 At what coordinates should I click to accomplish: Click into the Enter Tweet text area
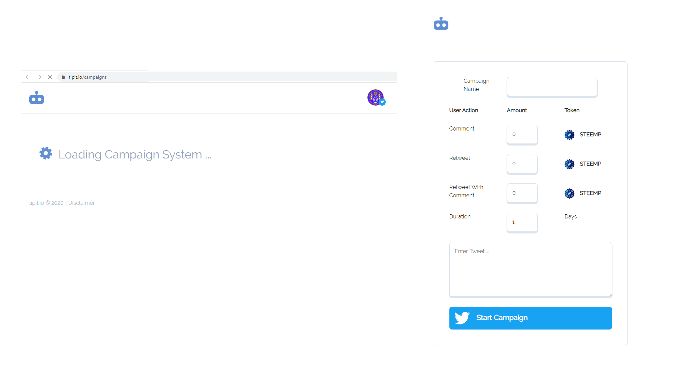click(x=530, y=269)
